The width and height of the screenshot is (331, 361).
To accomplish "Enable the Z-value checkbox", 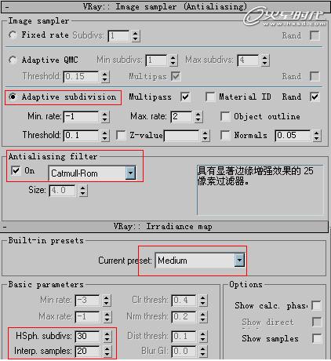I will coord(121,135).
